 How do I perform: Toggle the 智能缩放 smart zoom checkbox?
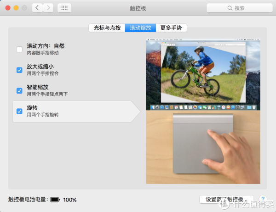pyautogui.click(x=19, y=91)
